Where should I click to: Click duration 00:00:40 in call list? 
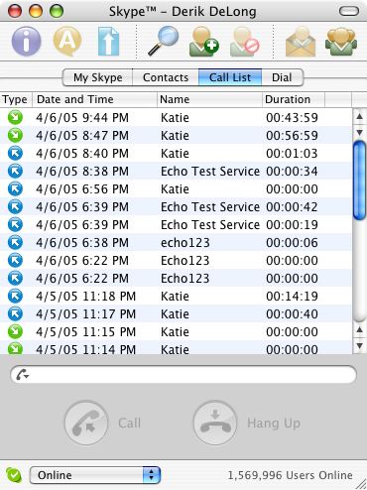292,314
